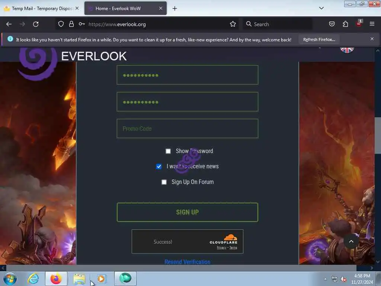This screenshot has width=381, height=286.
Task: Click the vertical scrollbar thumb
Action: point(378,135)
